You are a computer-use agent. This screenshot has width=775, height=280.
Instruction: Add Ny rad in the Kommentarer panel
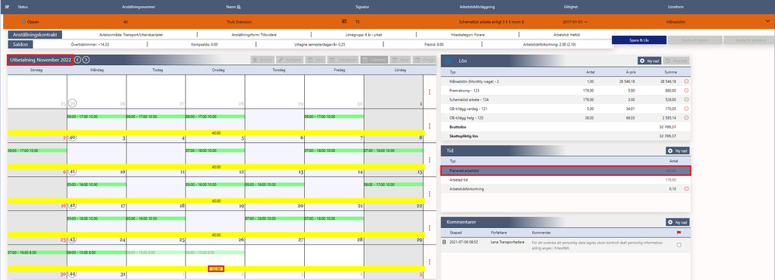pyautogui.click(x=677, y=223)
